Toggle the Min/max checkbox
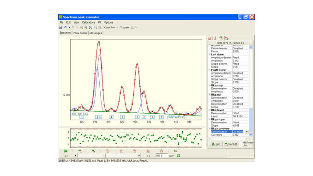313x176 pixels. pyautogui.click(x=241, y=142)
